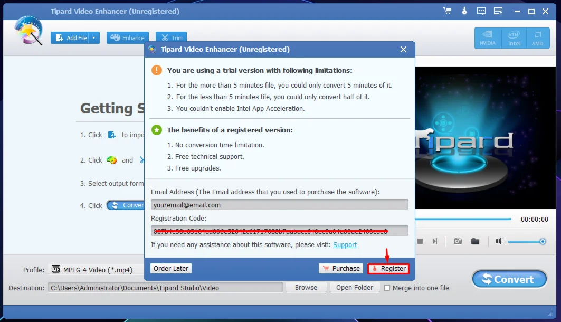561x322 pixels.
Task: Toggle NVIDIA acceleration
Action: click(x=488, y=38)
